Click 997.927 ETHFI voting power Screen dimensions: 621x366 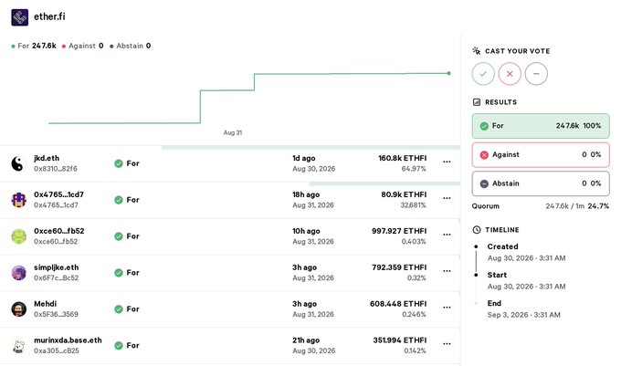399,231
